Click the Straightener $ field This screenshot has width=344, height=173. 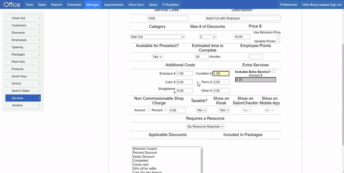coord(185,91)
